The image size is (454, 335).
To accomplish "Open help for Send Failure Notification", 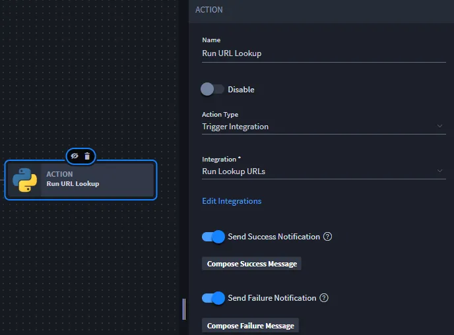I will [x=324, y=298].
